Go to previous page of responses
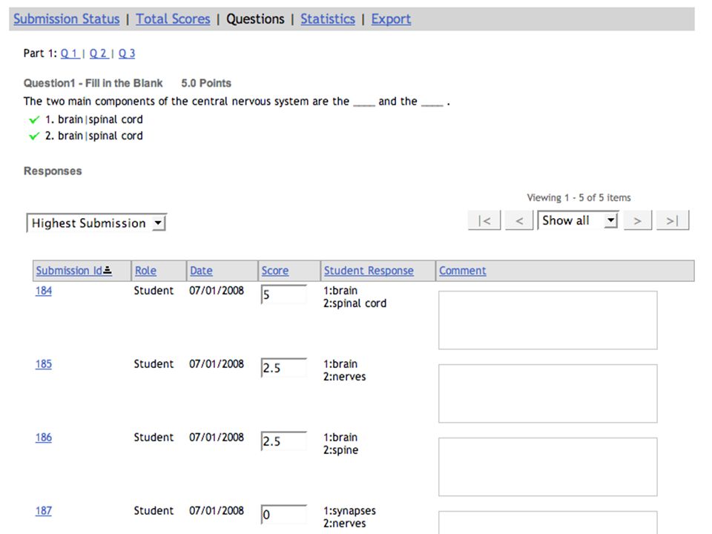Screen dimensions: 712x534 (x=519, y=220)
